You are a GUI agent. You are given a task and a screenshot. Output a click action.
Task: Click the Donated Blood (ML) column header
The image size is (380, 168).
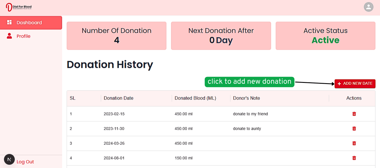pyautogui.click(x=195, y=98)
